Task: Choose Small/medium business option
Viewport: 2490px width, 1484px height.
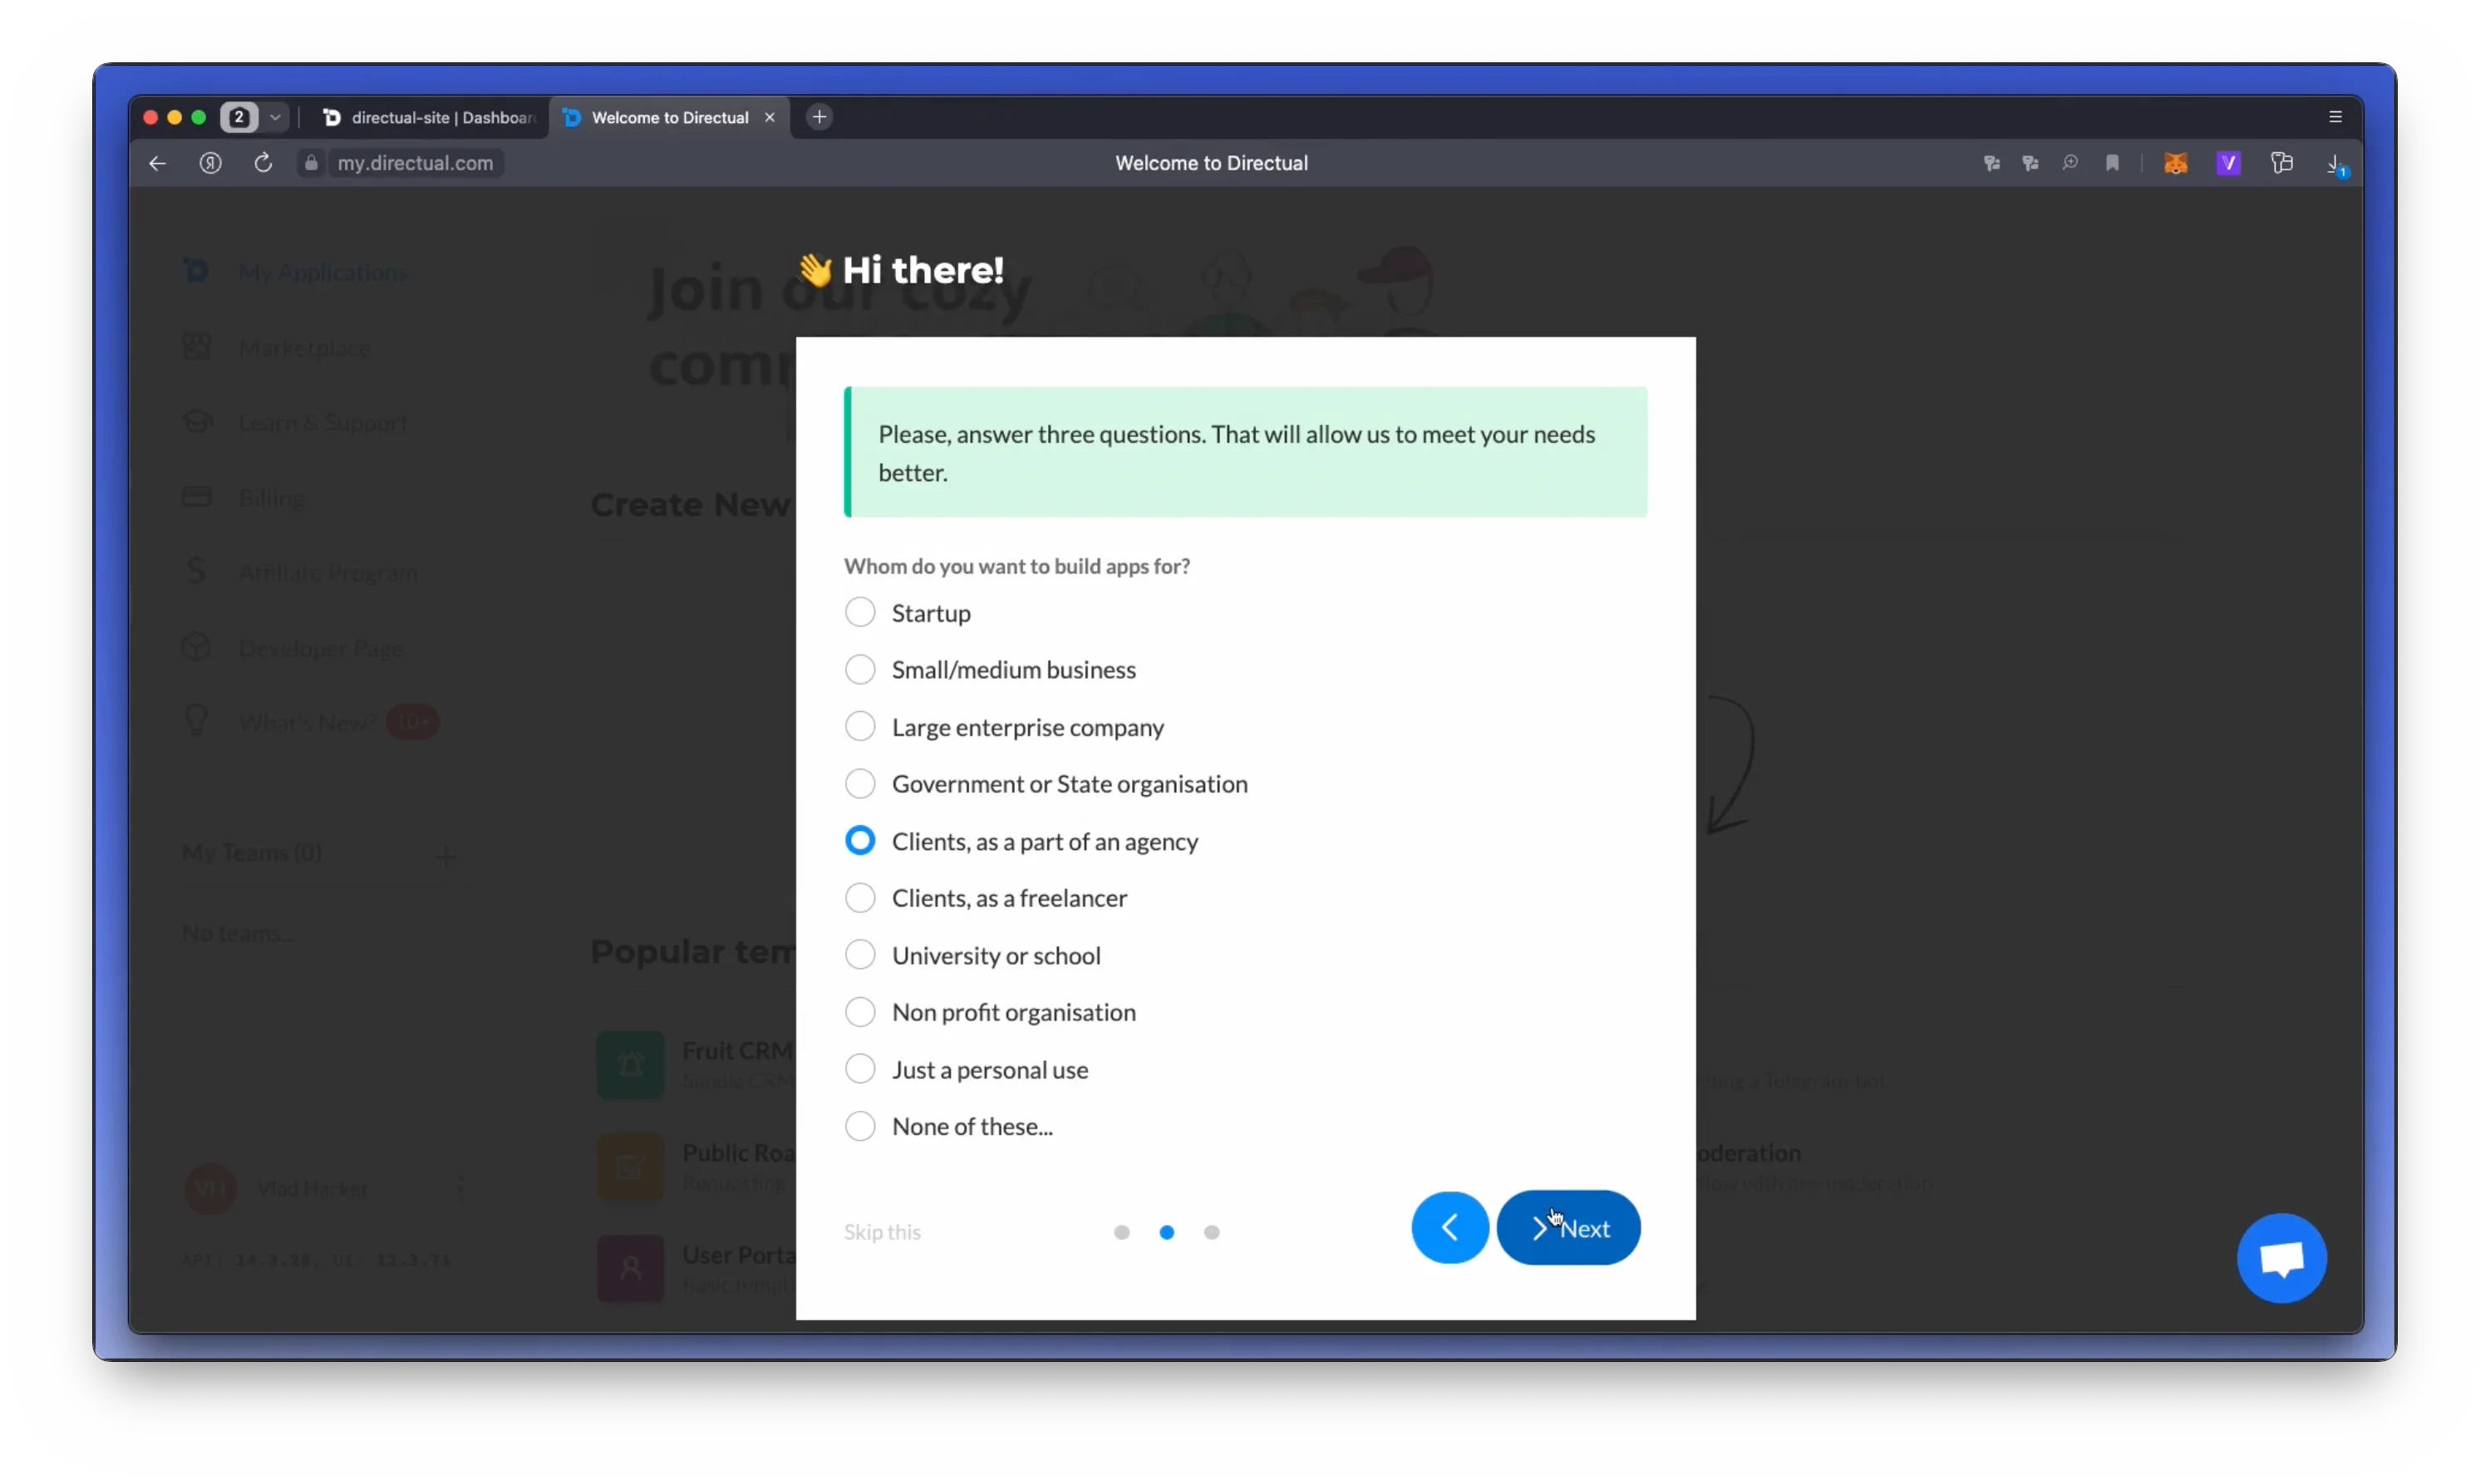Action: pyautogui.click(x=859, y=669)
